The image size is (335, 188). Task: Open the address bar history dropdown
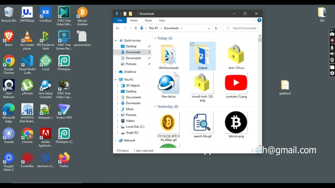point(209,28)
